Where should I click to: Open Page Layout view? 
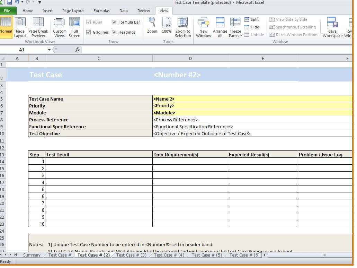coord(20,27)
